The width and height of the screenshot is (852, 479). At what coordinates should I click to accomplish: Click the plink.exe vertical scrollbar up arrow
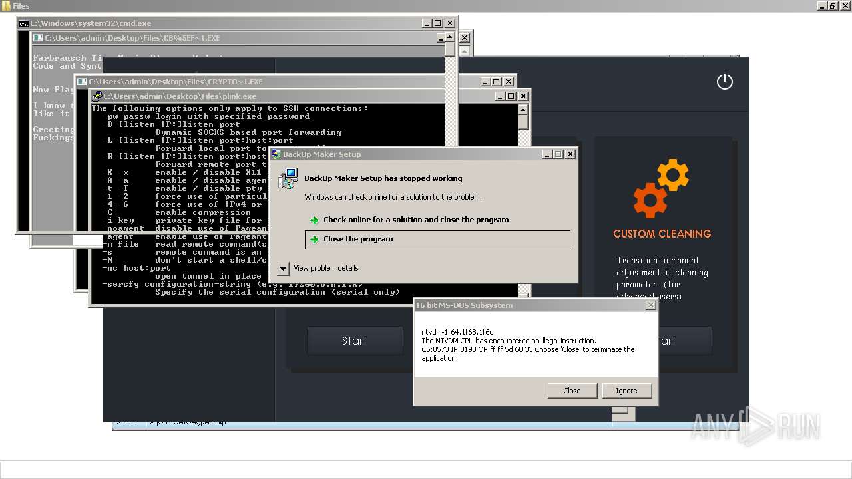(x=524, y=109)
